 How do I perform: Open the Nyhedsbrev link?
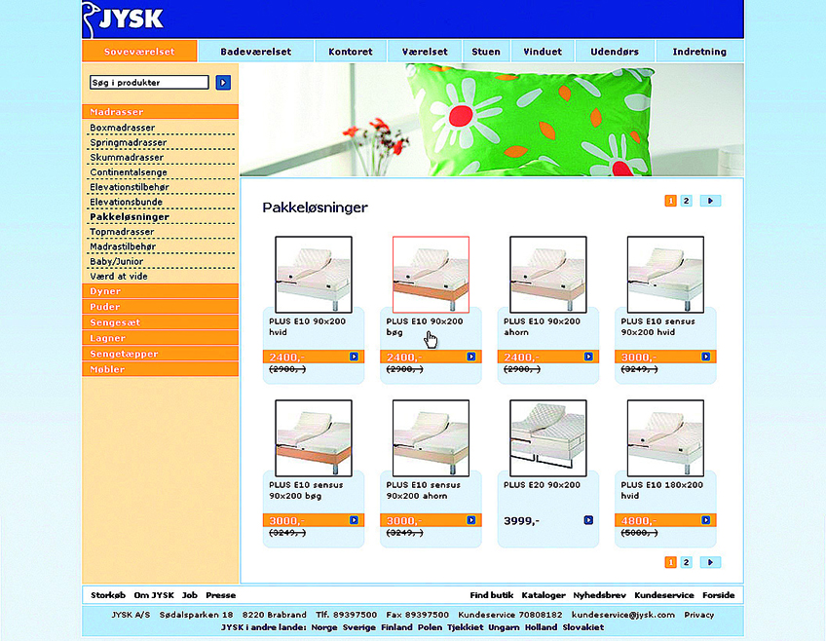(x=600, y=595)
